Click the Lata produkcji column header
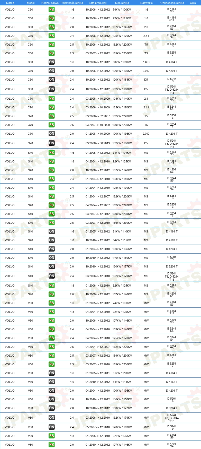Viewport: 201px width, 449px height. pyautogui.click(x=98, y=3)
